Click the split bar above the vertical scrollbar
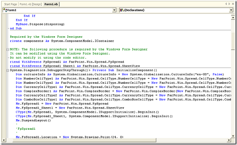The height and width of the screenshot is (145, 237). click(x=233, y=14)
